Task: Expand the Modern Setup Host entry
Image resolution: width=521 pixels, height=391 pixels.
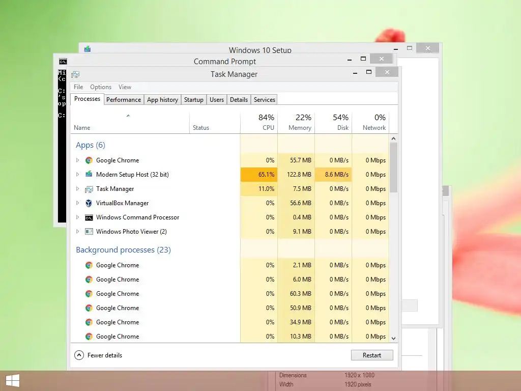Action: [x=77, y=174]
